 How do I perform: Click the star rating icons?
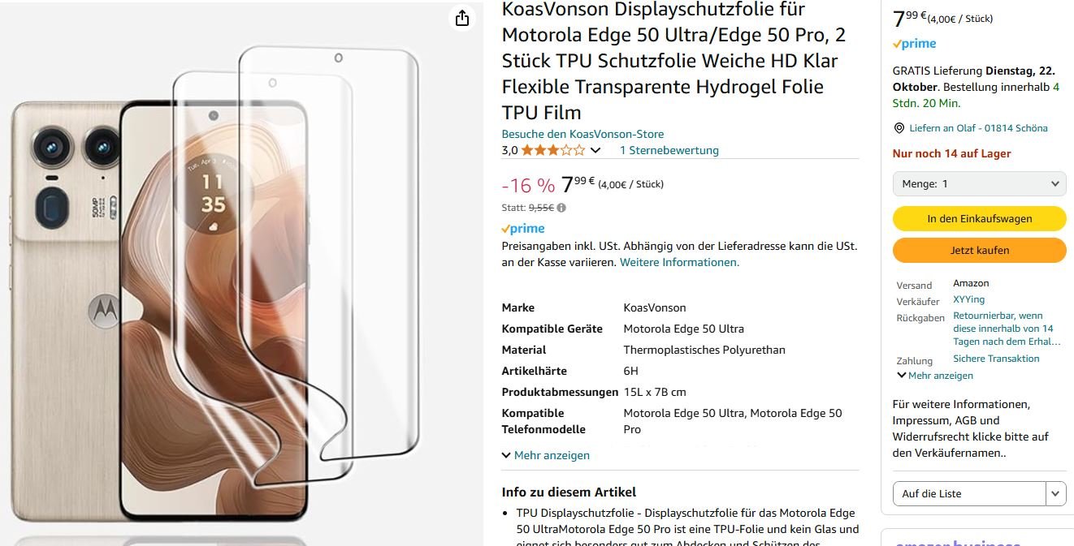pos(552,150)
